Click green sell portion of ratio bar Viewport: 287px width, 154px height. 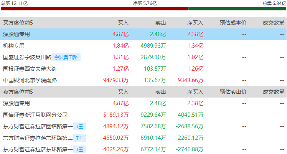click(x=237, y=9)
